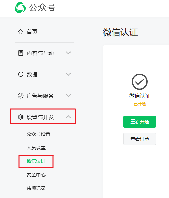Click the pie chart icon for 数据
The height and width of the screenshot is (198, 169).
point(21,74)
